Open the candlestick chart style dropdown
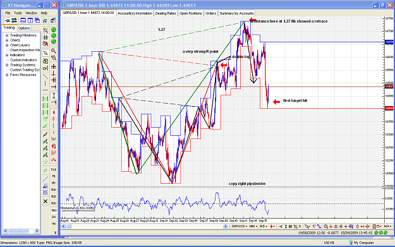 [x=272, y=226]
